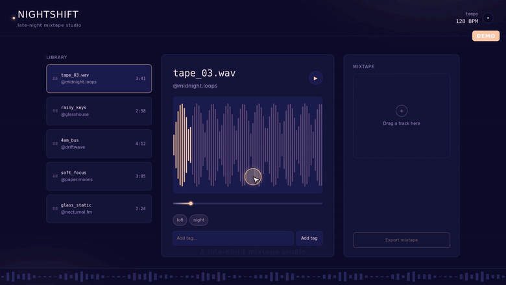
Task: Focus the Add tag input field
Action: [233, 238]
